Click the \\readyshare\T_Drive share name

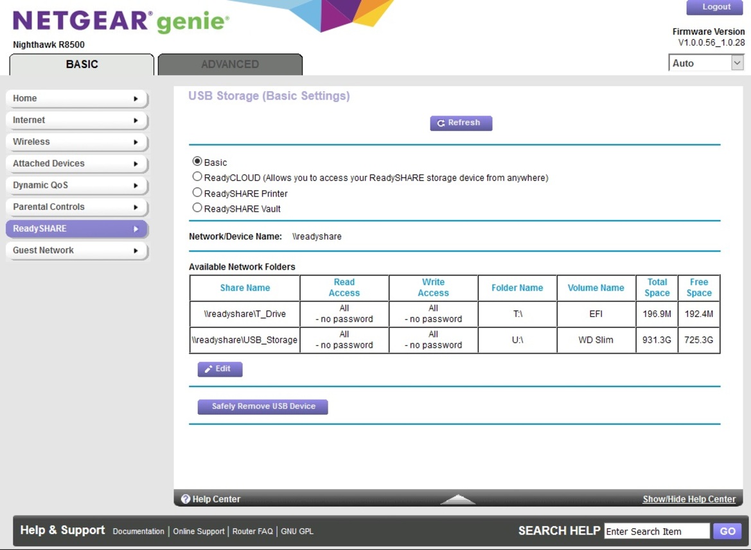(245, 314)
